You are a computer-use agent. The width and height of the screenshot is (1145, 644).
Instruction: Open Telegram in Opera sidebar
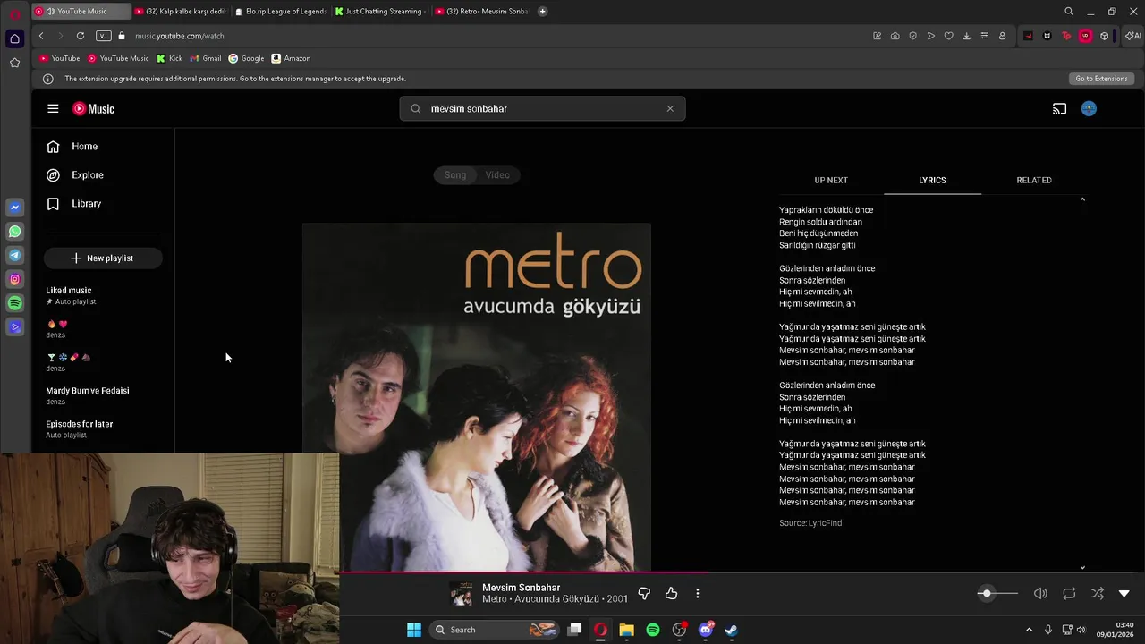coord(14,256)
